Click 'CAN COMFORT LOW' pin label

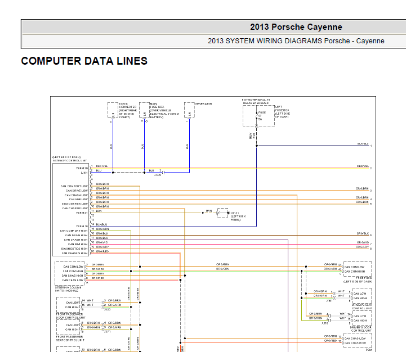coord(74,186)
